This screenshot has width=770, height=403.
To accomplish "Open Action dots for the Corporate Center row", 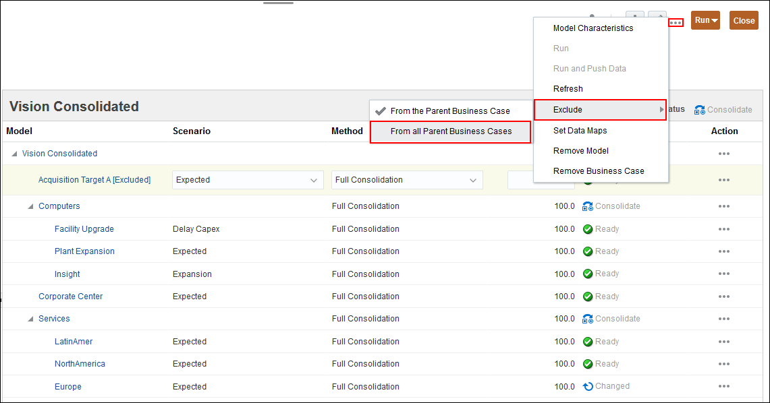I will (x=724, y=297).
